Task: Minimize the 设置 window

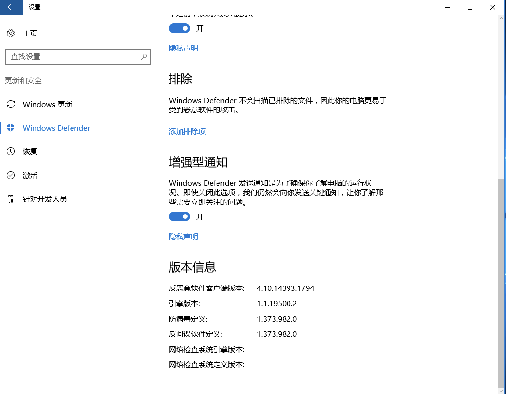Action: [x=447, y=7]
